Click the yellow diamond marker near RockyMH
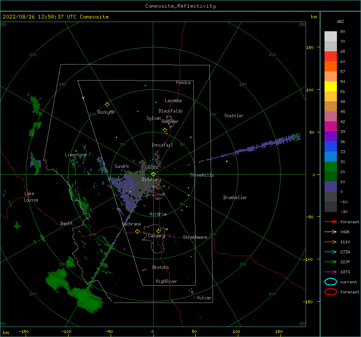Screen dimensions: 361x337 [x=107, y=105]
